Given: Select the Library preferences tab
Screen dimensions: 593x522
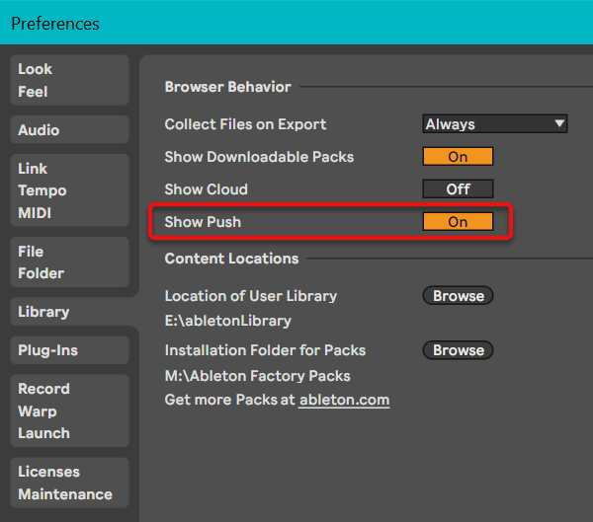Looking at the screenshot, I should [69, 312].
